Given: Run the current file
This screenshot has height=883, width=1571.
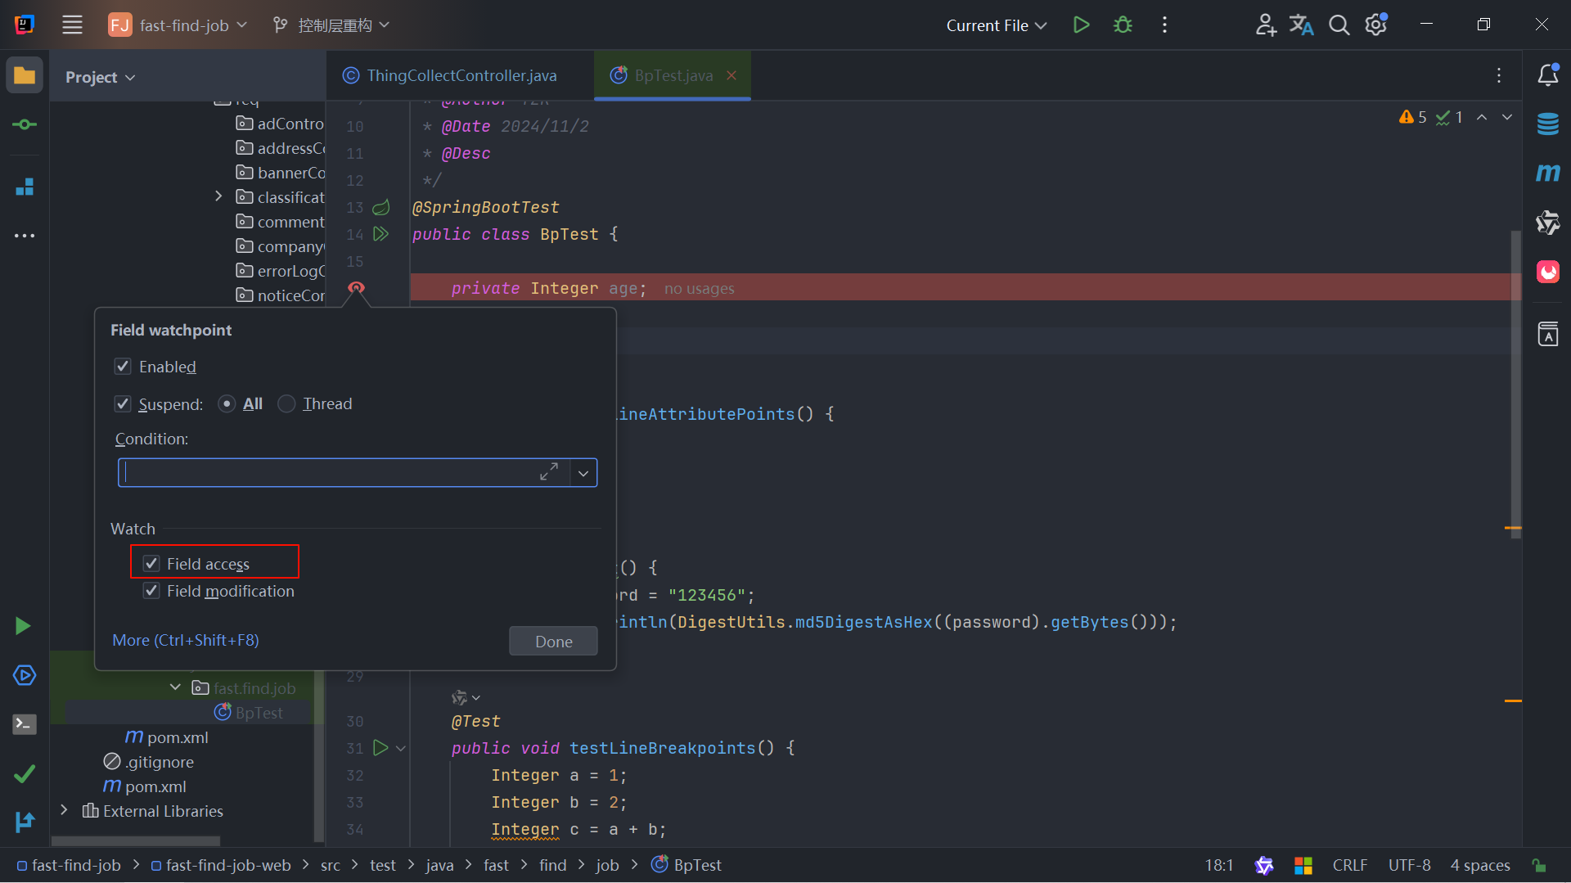Looking at the screenshot, I should pos(1081,25).
